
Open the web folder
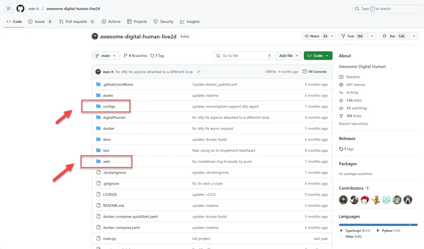click(x=106, y=162)
